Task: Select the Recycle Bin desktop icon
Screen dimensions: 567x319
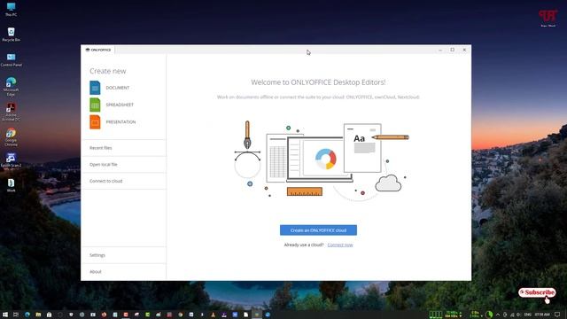Action: [12, 35]
